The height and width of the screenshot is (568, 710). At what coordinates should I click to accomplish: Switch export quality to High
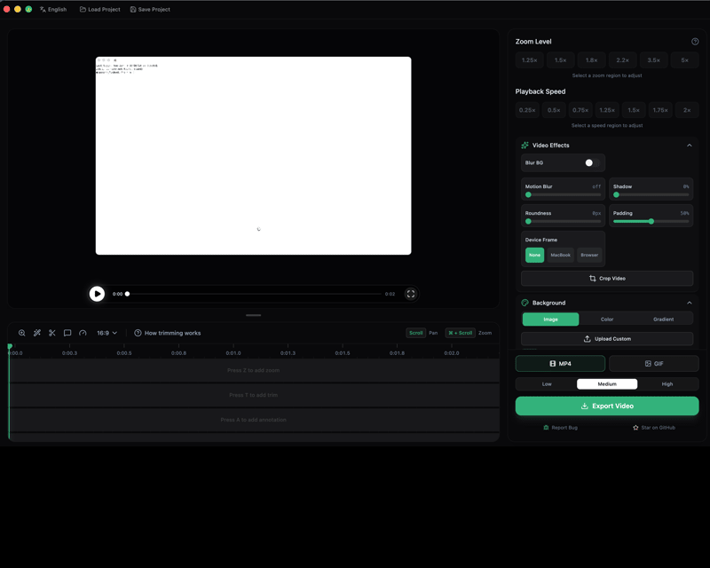tap(667, 383)
